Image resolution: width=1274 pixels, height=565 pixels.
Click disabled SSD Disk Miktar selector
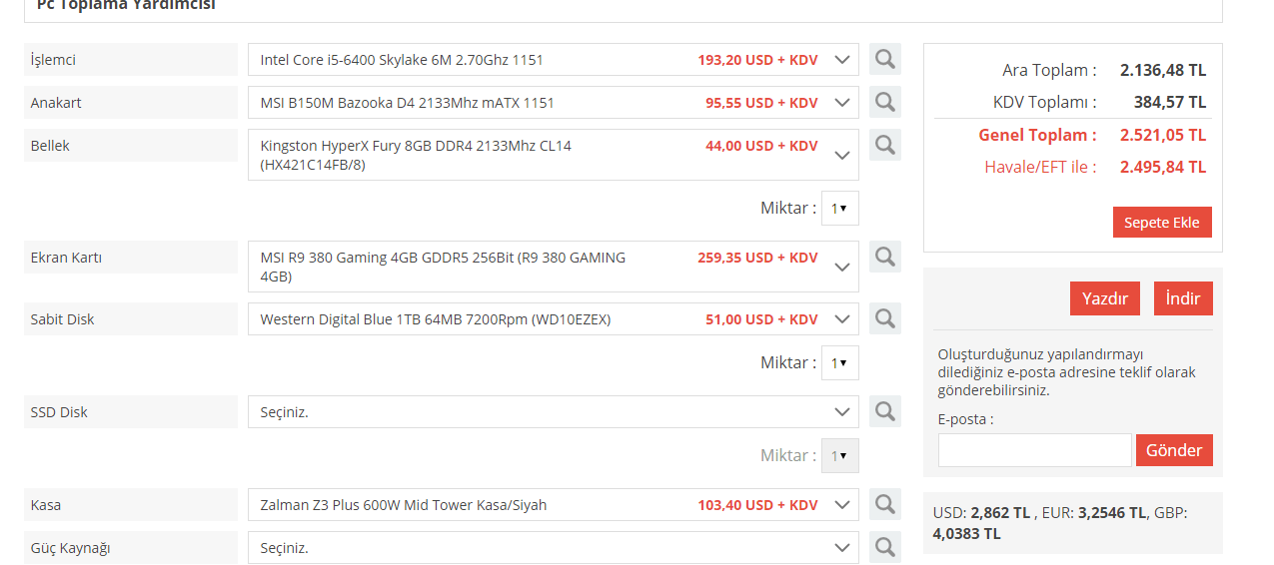tap(839, 456)
